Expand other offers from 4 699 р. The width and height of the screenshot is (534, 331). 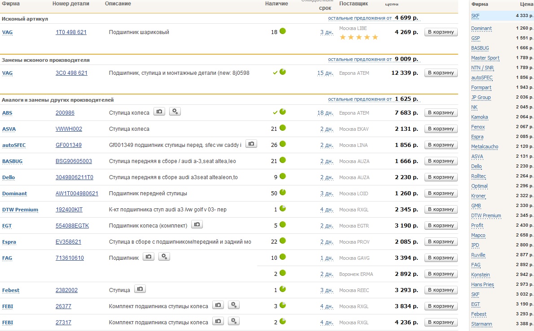(x=359, y=18)
